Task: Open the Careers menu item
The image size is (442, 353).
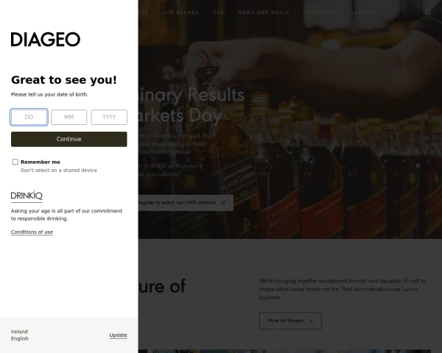Action: tap(362, 13)
